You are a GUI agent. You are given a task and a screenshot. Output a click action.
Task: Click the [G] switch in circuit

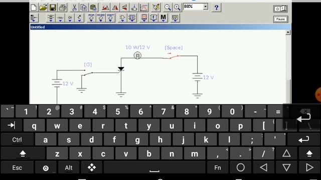tap(88, 73)
